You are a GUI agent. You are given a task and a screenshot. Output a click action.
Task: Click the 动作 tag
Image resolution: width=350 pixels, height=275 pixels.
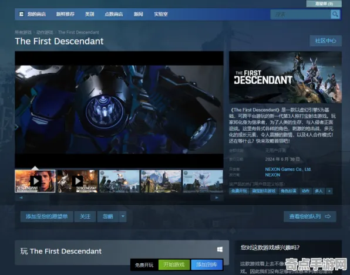click(305, 191)
